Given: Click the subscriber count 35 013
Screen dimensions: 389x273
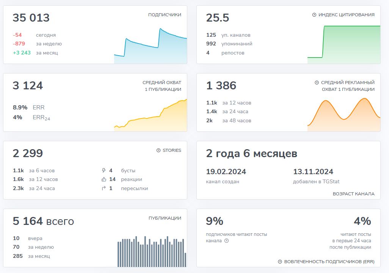Looking at the screenshot, I should point(31,18).
